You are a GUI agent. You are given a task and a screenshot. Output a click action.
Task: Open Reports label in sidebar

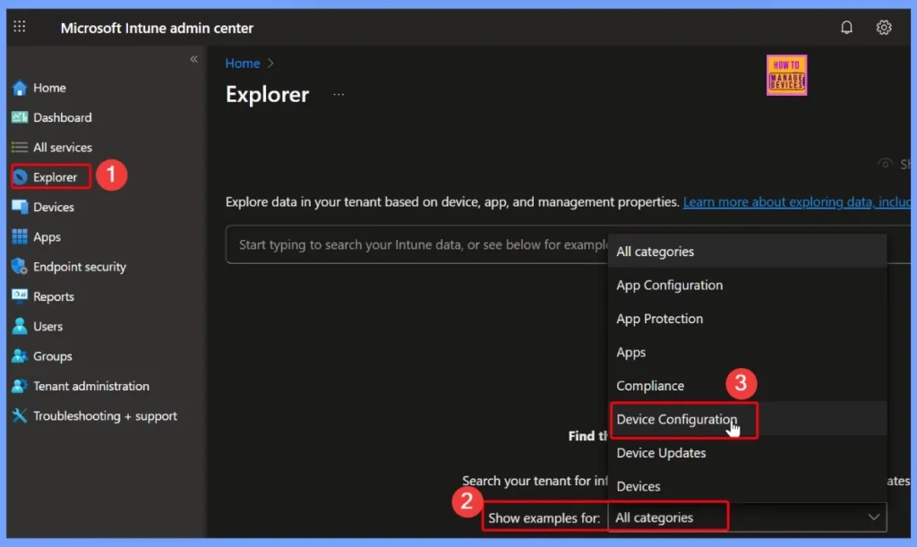coord(53,296)
